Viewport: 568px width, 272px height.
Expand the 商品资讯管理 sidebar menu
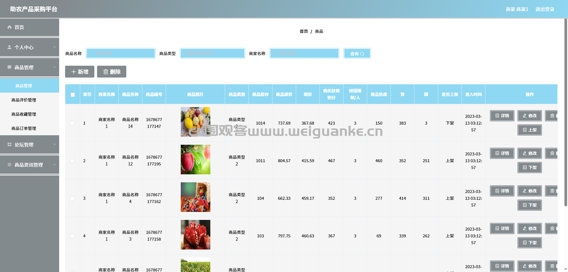point(30,165)
